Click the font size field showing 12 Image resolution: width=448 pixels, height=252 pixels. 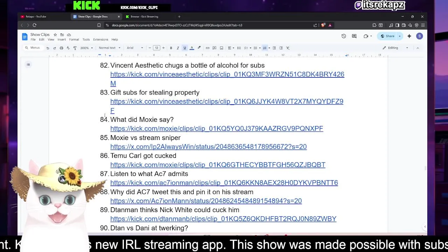tap(156, 48)
